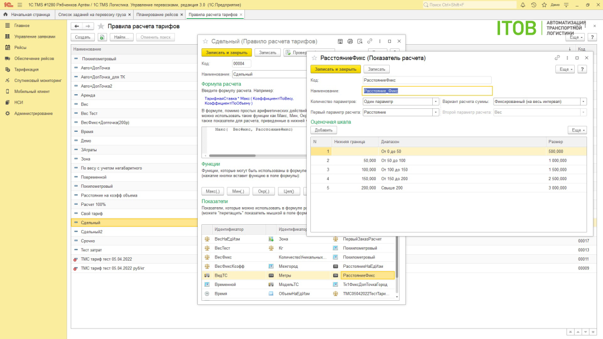Insert the Цел() function
Screen dimensions: 603x339
[x=289, y=191]
